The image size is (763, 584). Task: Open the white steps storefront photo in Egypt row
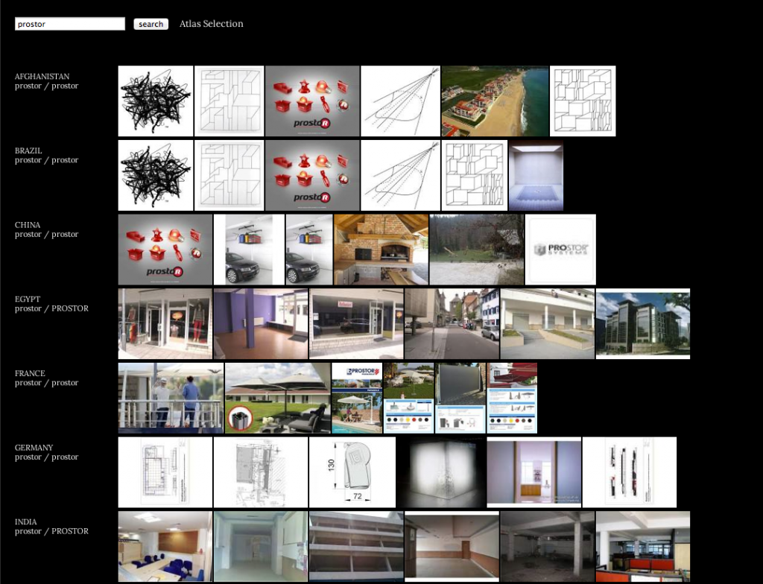tap(548, 323)
